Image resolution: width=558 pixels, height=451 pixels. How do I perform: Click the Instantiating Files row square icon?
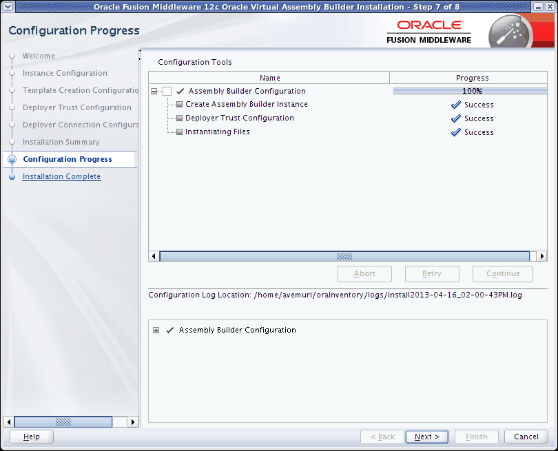(180, 132)
